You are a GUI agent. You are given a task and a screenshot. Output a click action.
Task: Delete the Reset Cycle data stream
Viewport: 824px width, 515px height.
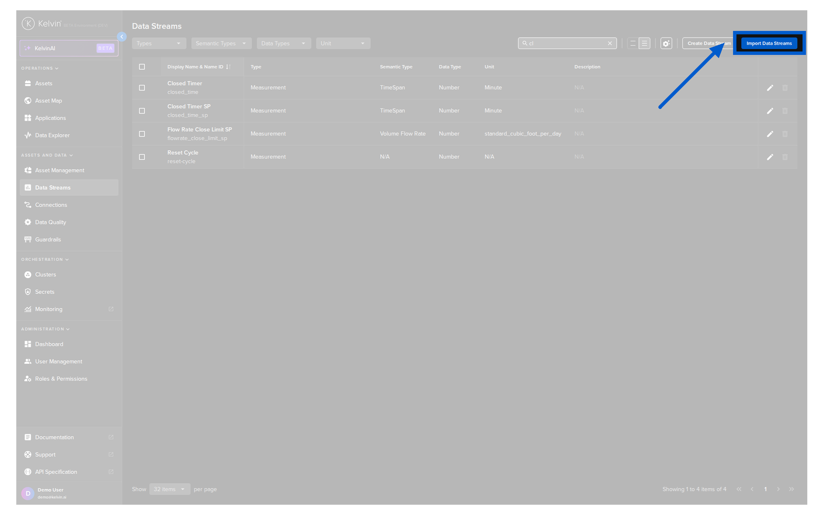tap(785, 157)
